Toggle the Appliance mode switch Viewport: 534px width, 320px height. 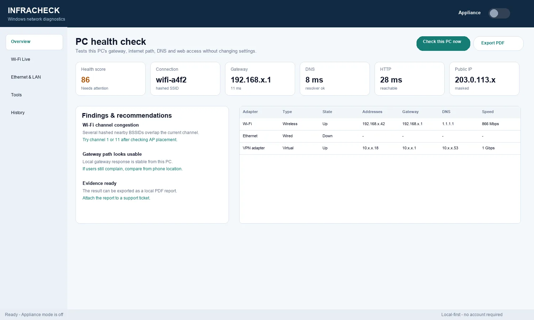pos(499,13)
